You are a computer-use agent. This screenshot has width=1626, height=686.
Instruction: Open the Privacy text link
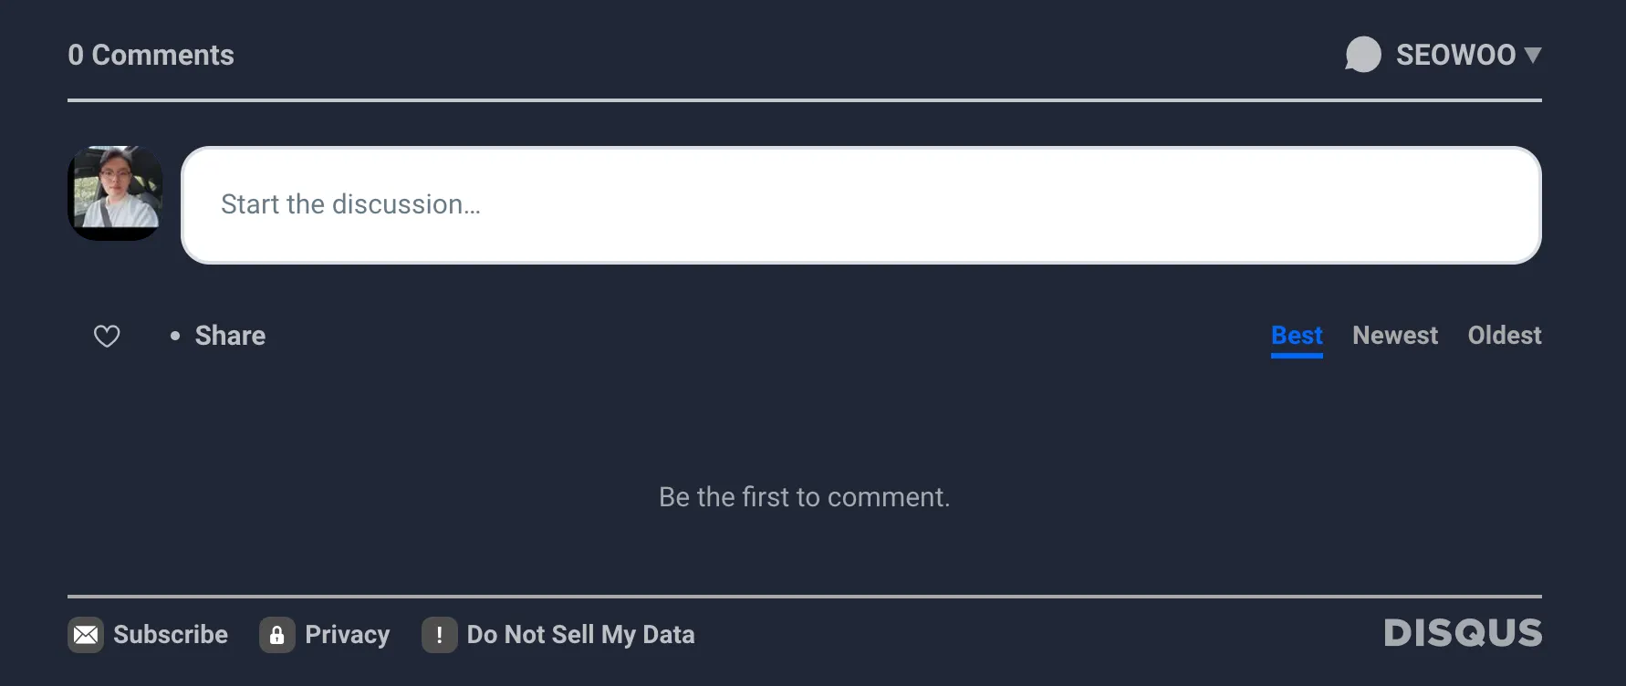[347, 635]
